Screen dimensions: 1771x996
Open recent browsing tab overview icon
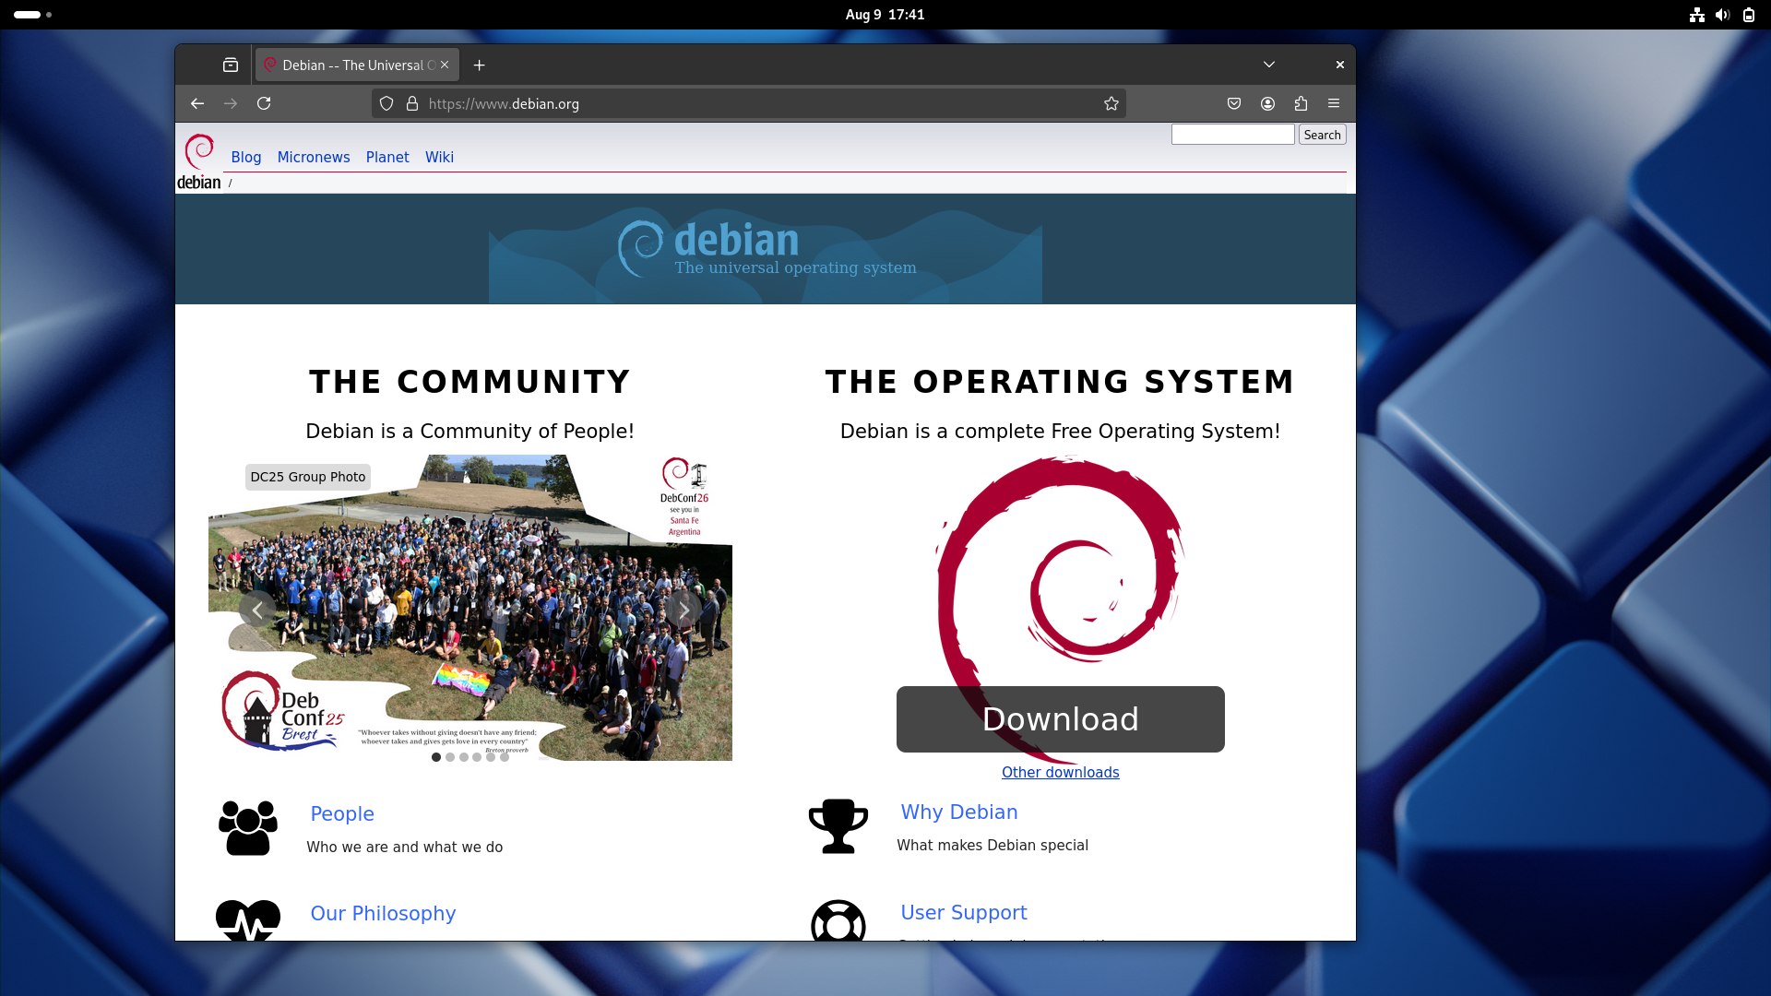pos(231,65)
